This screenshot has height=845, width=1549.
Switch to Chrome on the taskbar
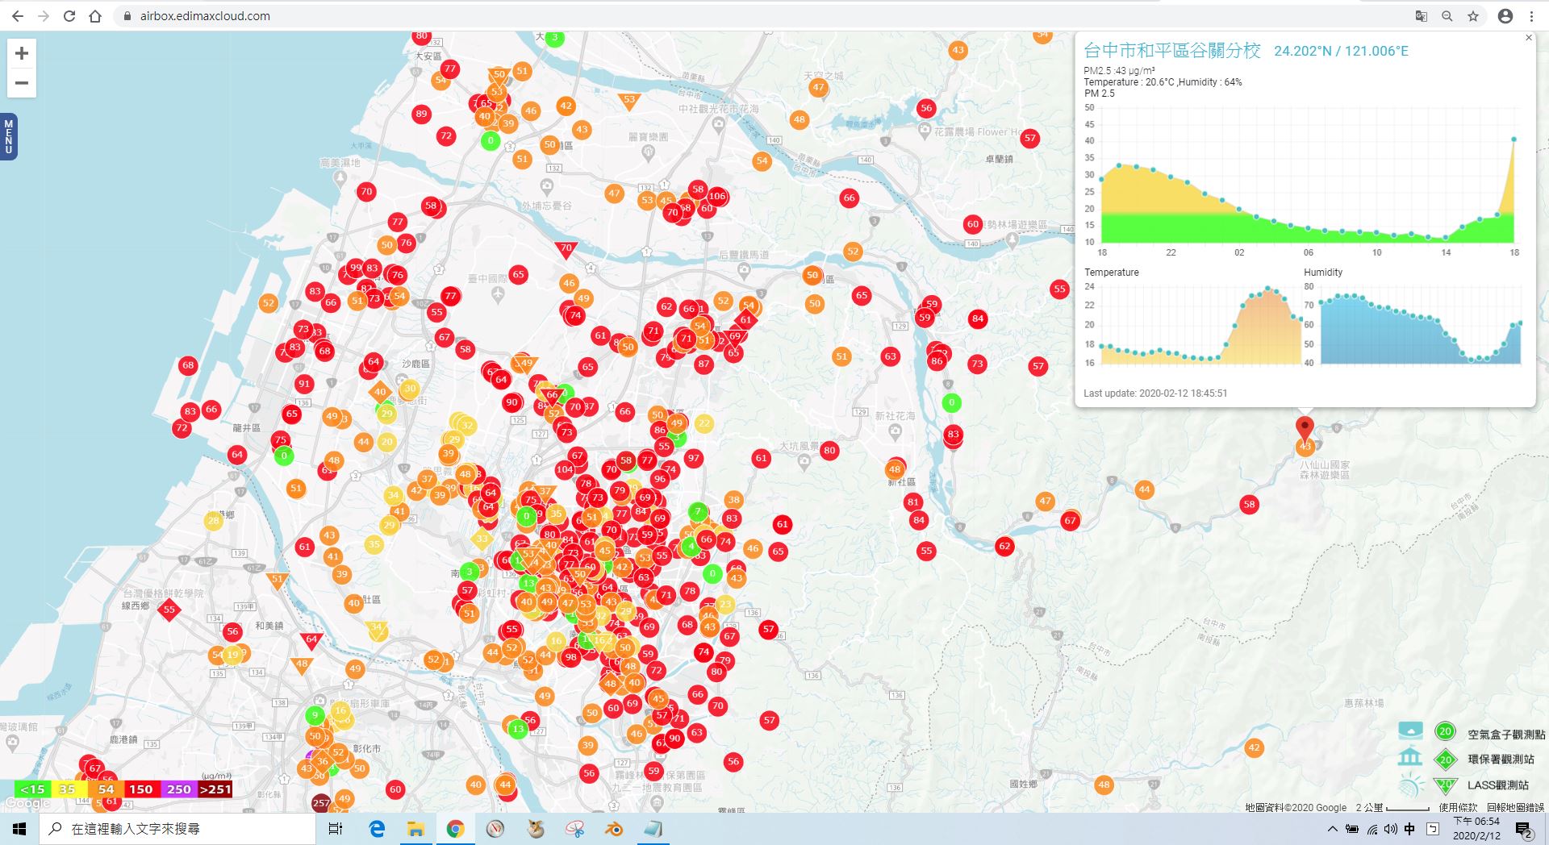click(455, 829)
